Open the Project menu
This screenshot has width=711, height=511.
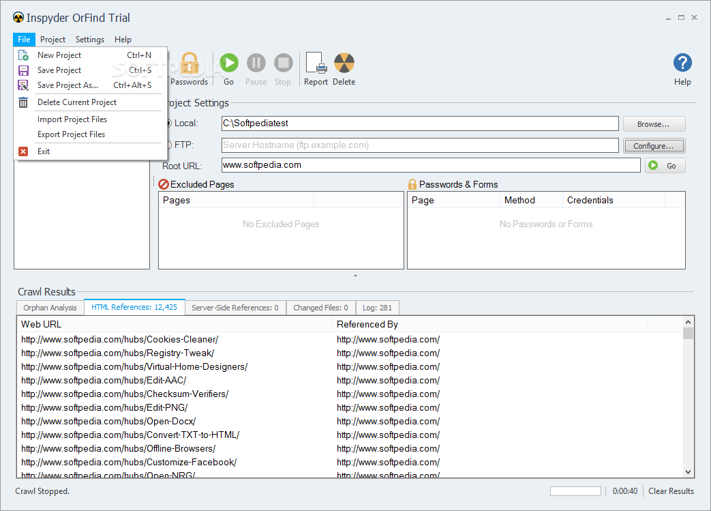pyautogui.click(x=52, y=40)
